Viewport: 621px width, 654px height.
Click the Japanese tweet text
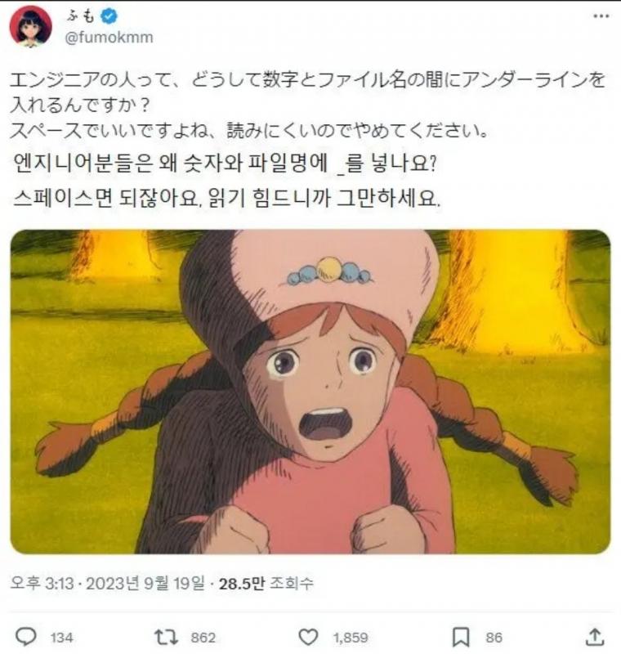coord(307,105)
